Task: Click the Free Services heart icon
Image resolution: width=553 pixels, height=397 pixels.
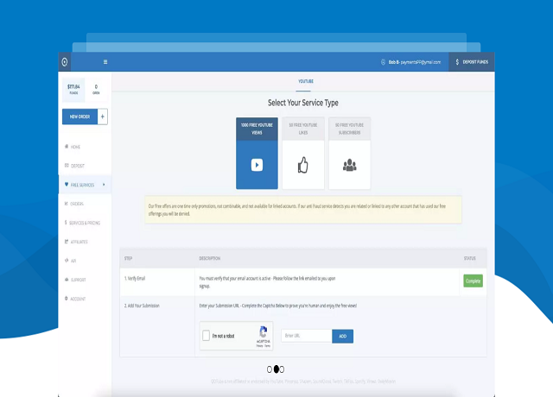Action: pyautogui.click(x=67, y=184)
